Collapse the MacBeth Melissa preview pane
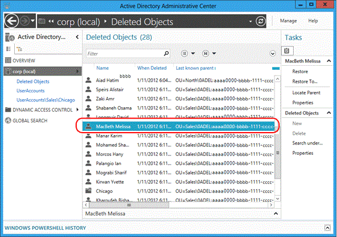 [276, 214]
